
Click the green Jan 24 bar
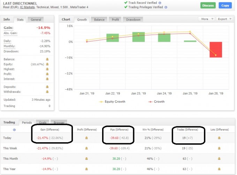pyautogui.click(x=164, y=38)
